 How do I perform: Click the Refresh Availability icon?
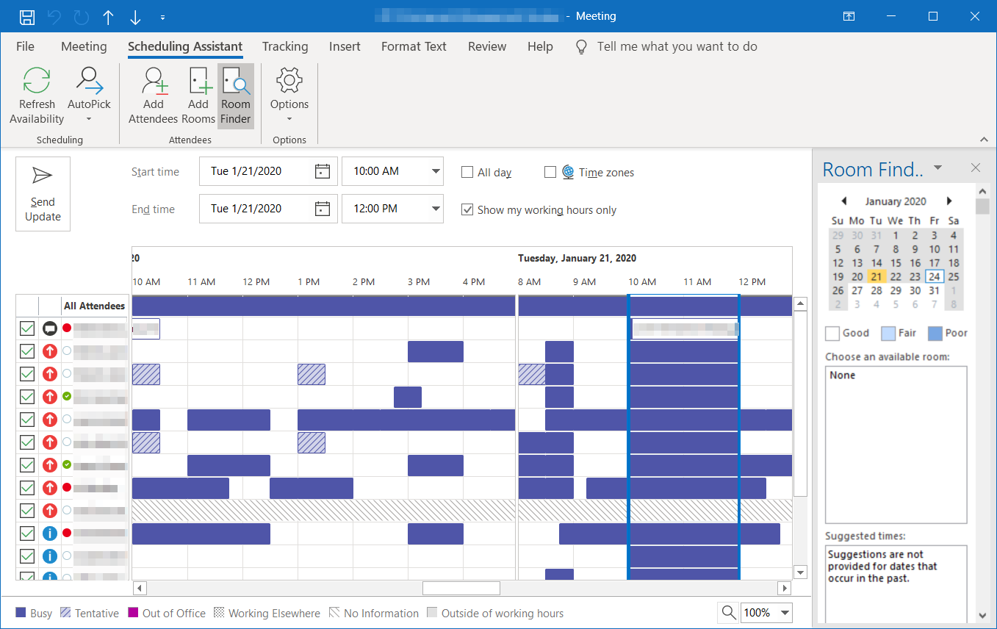(x=37, y=81)
